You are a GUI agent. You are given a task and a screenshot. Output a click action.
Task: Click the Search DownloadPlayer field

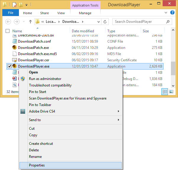click(x=142, y=22)
